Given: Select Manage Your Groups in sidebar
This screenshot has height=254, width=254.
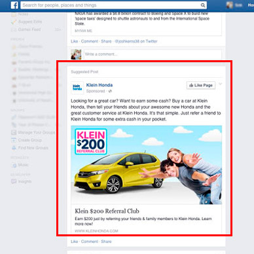Looking at the screenshot, I should (37, 132).
